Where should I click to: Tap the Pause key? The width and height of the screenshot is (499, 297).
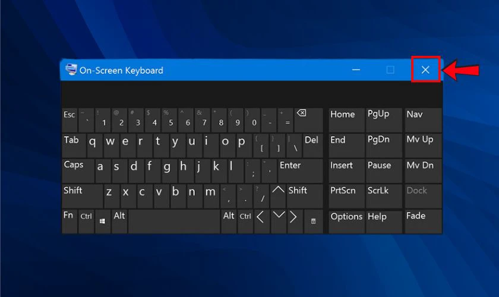[384, 170]
